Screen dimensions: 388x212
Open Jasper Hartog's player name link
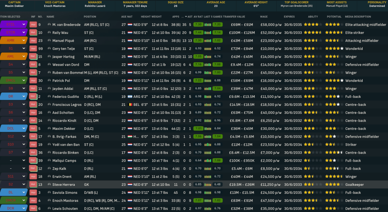pos(63,57)
